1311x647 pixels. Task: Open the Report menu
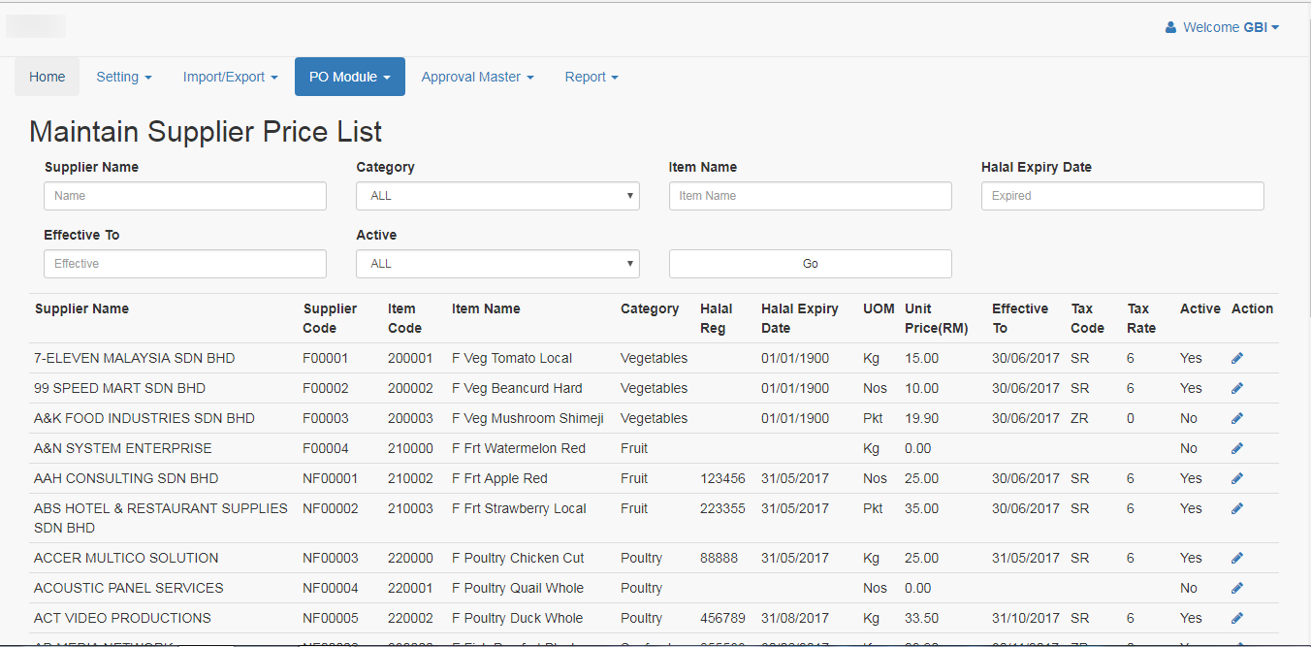click(x=592, y=77)
